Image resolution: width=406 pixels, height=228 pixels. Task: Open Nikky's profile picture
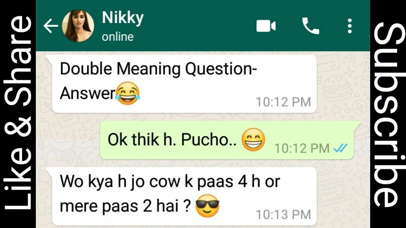coord(78,26)
